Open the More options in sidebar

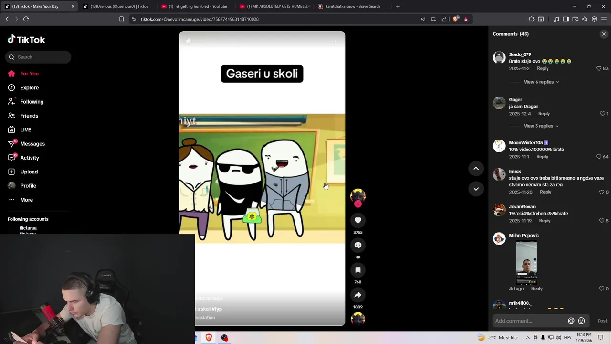27,200
